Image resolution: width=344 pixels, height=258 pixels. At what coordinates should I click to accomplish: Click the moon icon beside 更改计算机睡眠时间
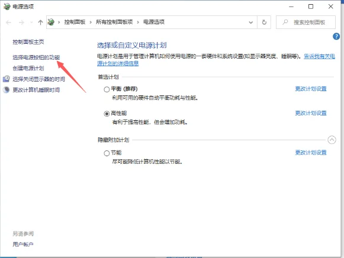pyautogui.click(x=7, y=90)
